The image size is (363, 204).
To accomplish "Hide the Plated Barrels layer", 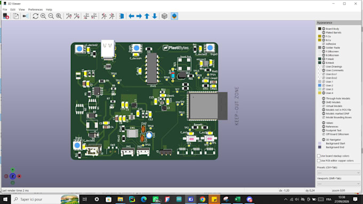I will click(323, 32).
